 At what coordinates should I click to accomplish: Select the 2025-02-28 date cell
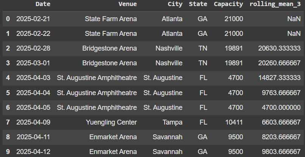pyautogui.click(x=33, y=48)
